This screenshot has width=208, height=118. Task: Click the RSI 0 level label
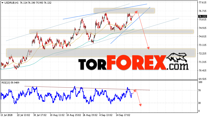199,111
